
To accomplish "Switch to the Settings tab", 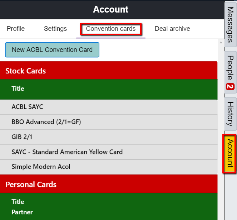I will [x=55, y=29].
